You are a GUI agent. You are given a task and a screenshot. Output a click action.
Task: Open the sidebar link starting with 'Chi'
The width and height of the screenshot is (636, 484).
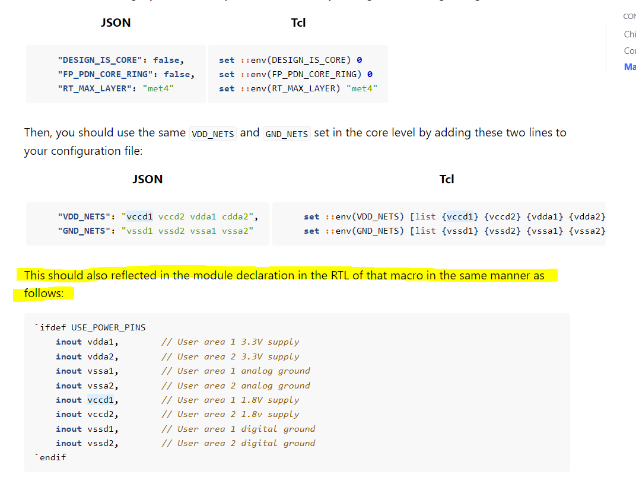pyautogui.click(x=630, y=34)
